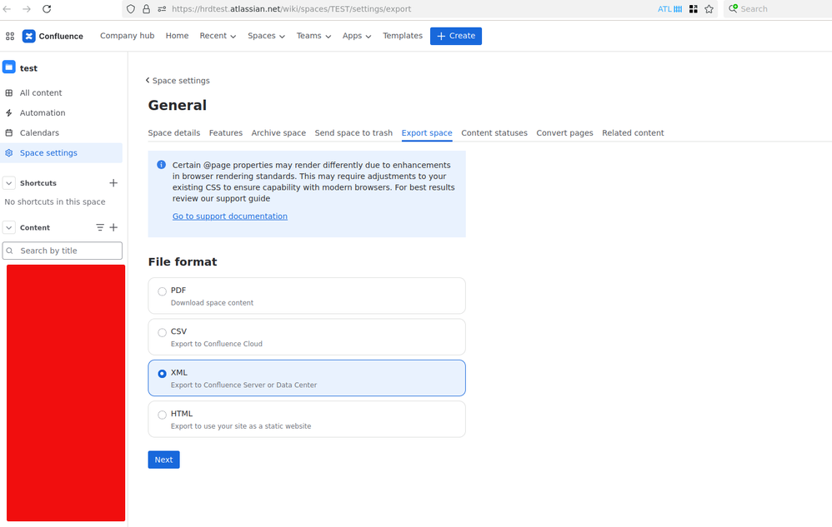The image size is (832, 527).
Task: Click the Content filter icon
Action: [100, 228]
